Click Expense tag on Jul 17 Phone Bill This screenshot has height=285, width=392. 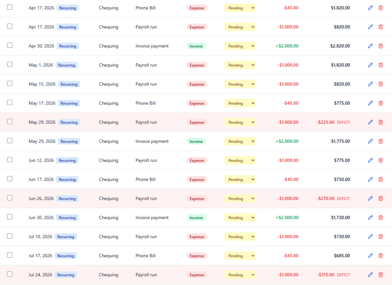[x=197, y=256]
